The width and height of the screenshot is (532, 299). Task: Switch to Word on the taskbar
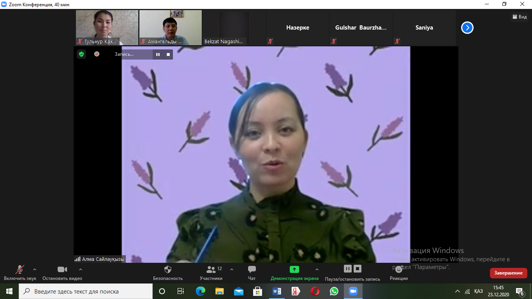click(x=277, y=291)
